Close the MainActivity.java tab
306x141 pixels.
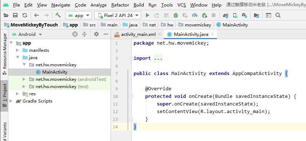(x=212, y=34)
